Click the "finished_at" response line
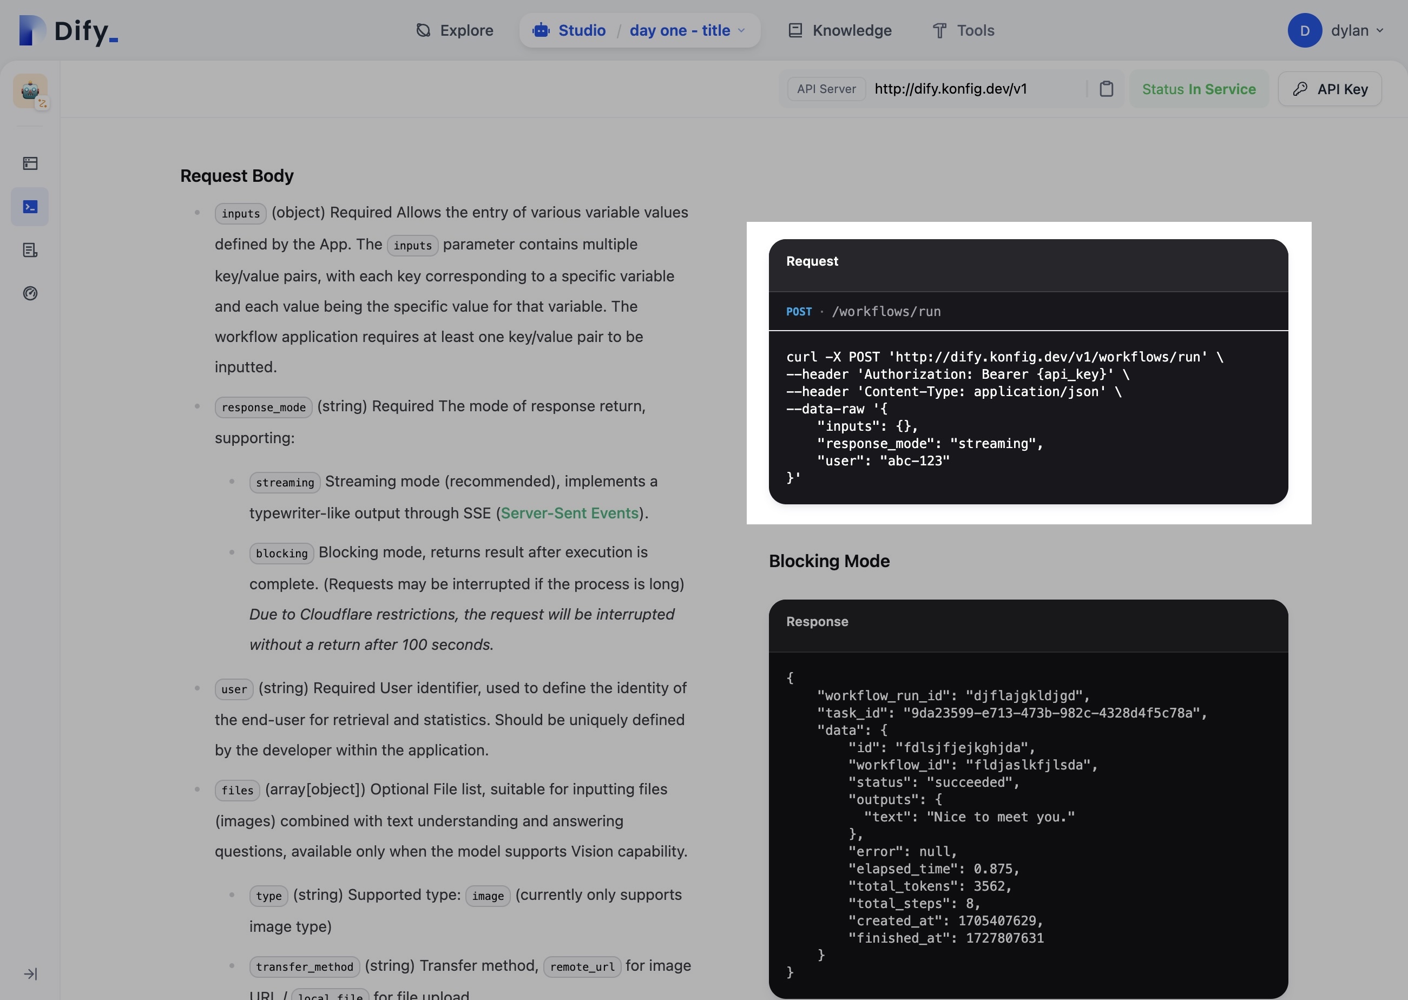 coord(946,938)
